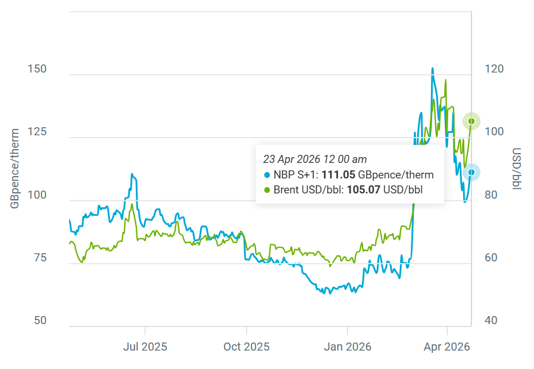534x369 pixels.
Task: Click the highlighted green Brent data point marker
Action: 472,121
